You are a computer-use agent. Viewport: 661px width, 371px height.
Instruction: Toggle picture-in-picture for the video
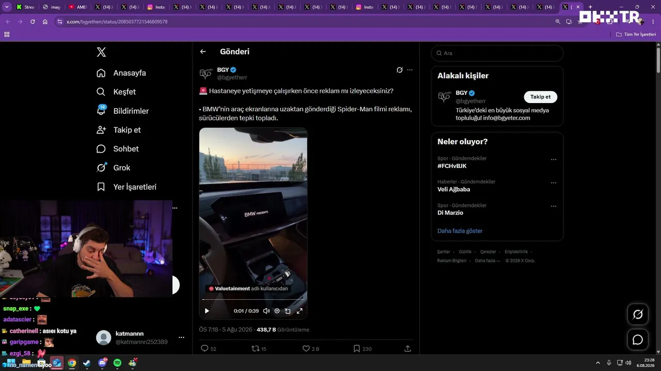click(288, 311)
